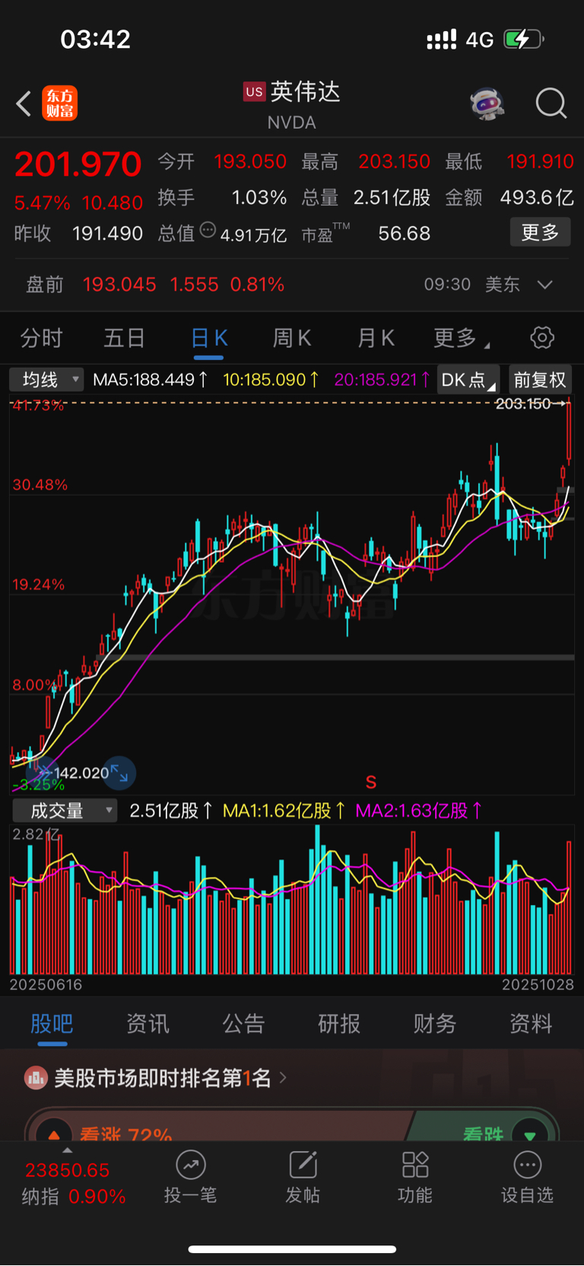The height and width of the screenshot is (1266, 584).
Task: Tap the back arrow icon
Action: tap(24, 104)
